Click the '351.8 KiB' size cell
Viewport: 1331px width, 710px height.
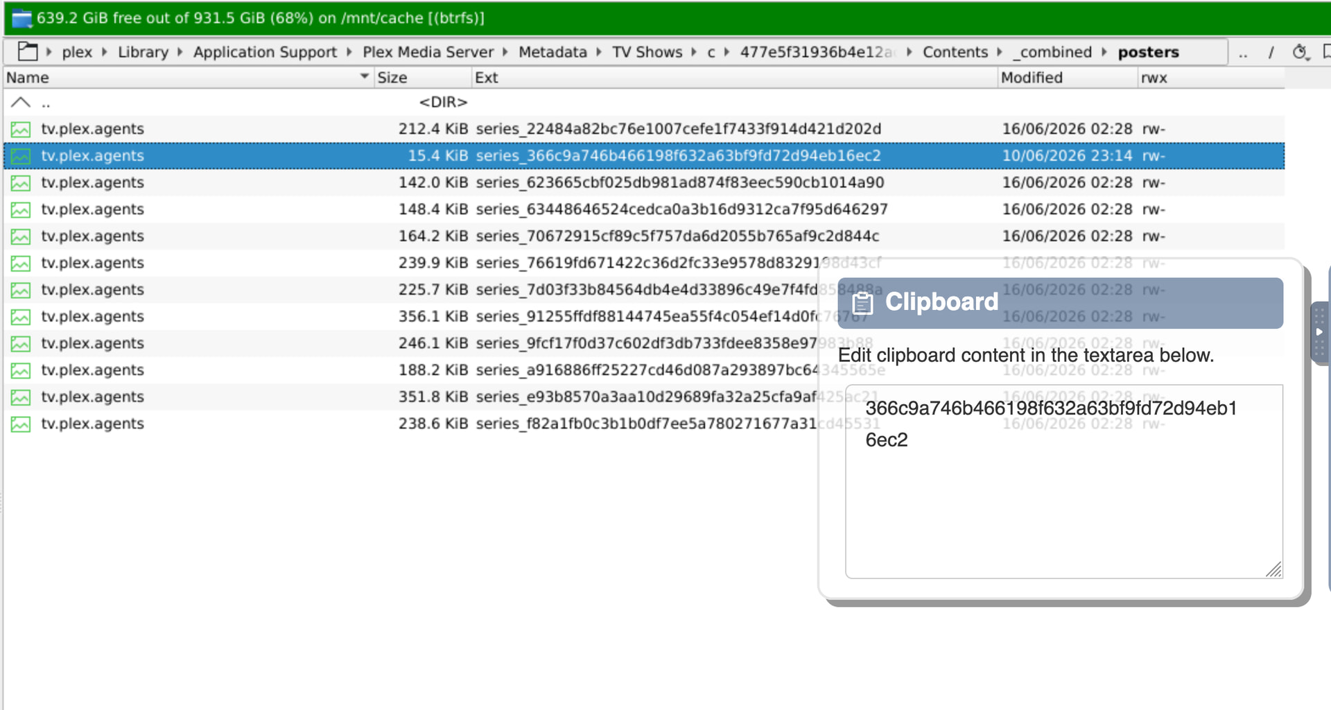pyautogui.click(x=433, y=397)
